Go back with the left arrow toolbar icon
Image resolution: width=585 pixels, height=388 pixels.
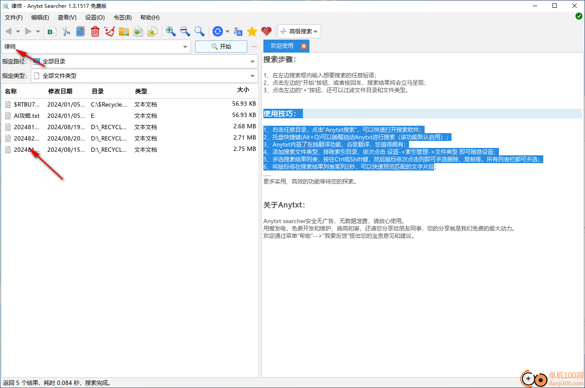8,31
